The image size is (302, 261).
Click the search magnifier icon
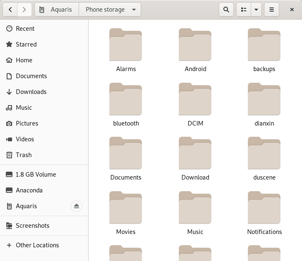tap(226, 10)
